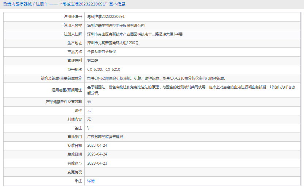This screenshot has width=304, height=188.
Task: Click the 备注 label
Action: click(x=78, y=128)
